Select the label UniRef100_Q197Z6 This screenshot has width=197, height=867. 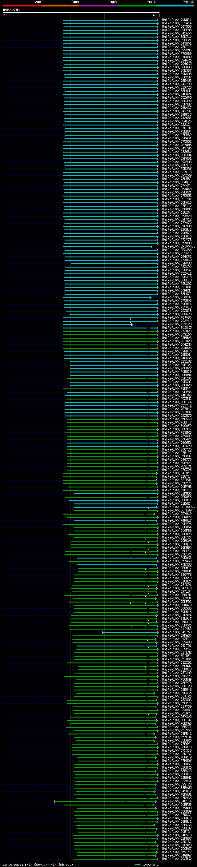tap(176, 88)
